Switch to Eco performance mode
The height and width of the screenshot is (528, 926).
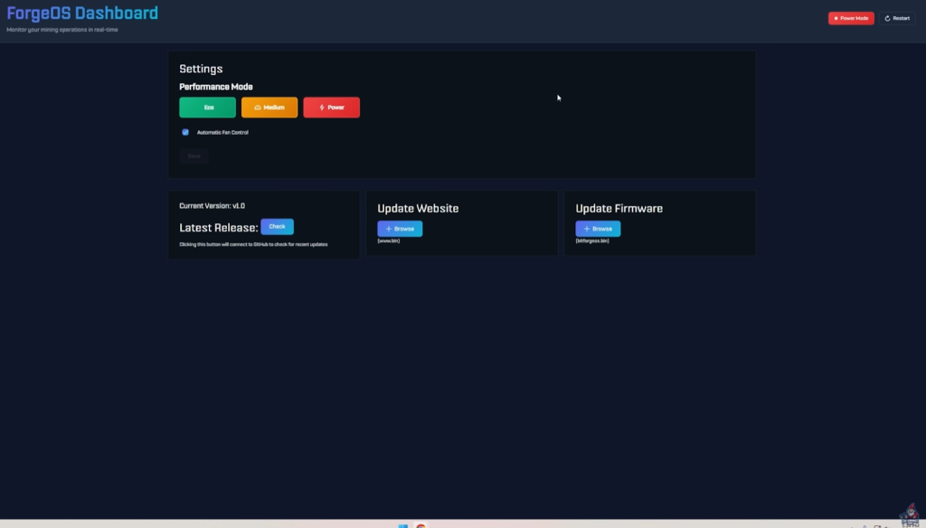[x=208, y=108]
